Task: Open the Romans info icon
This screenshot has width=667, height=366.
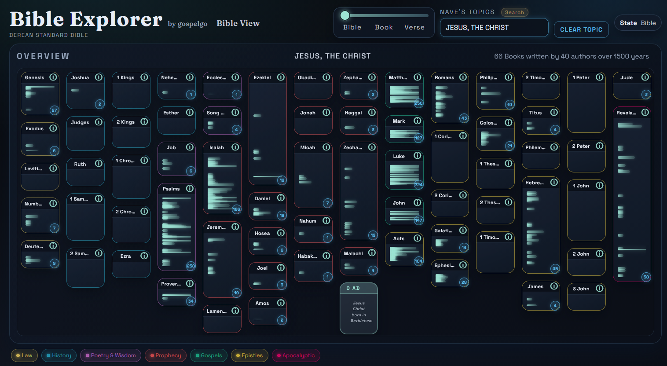Action: [x=463, y=77]
